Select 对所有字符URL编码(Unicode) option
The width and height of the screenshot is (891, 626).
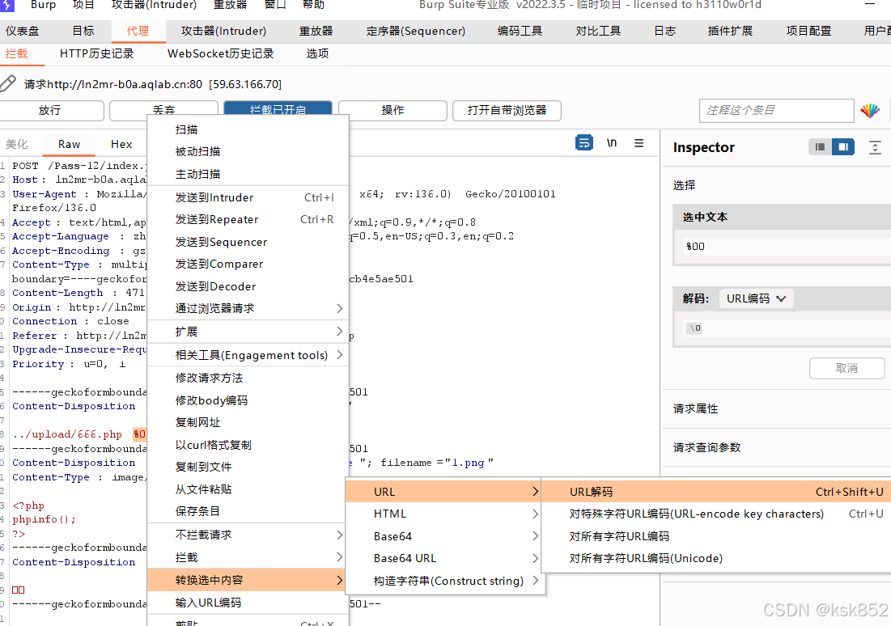716,558
